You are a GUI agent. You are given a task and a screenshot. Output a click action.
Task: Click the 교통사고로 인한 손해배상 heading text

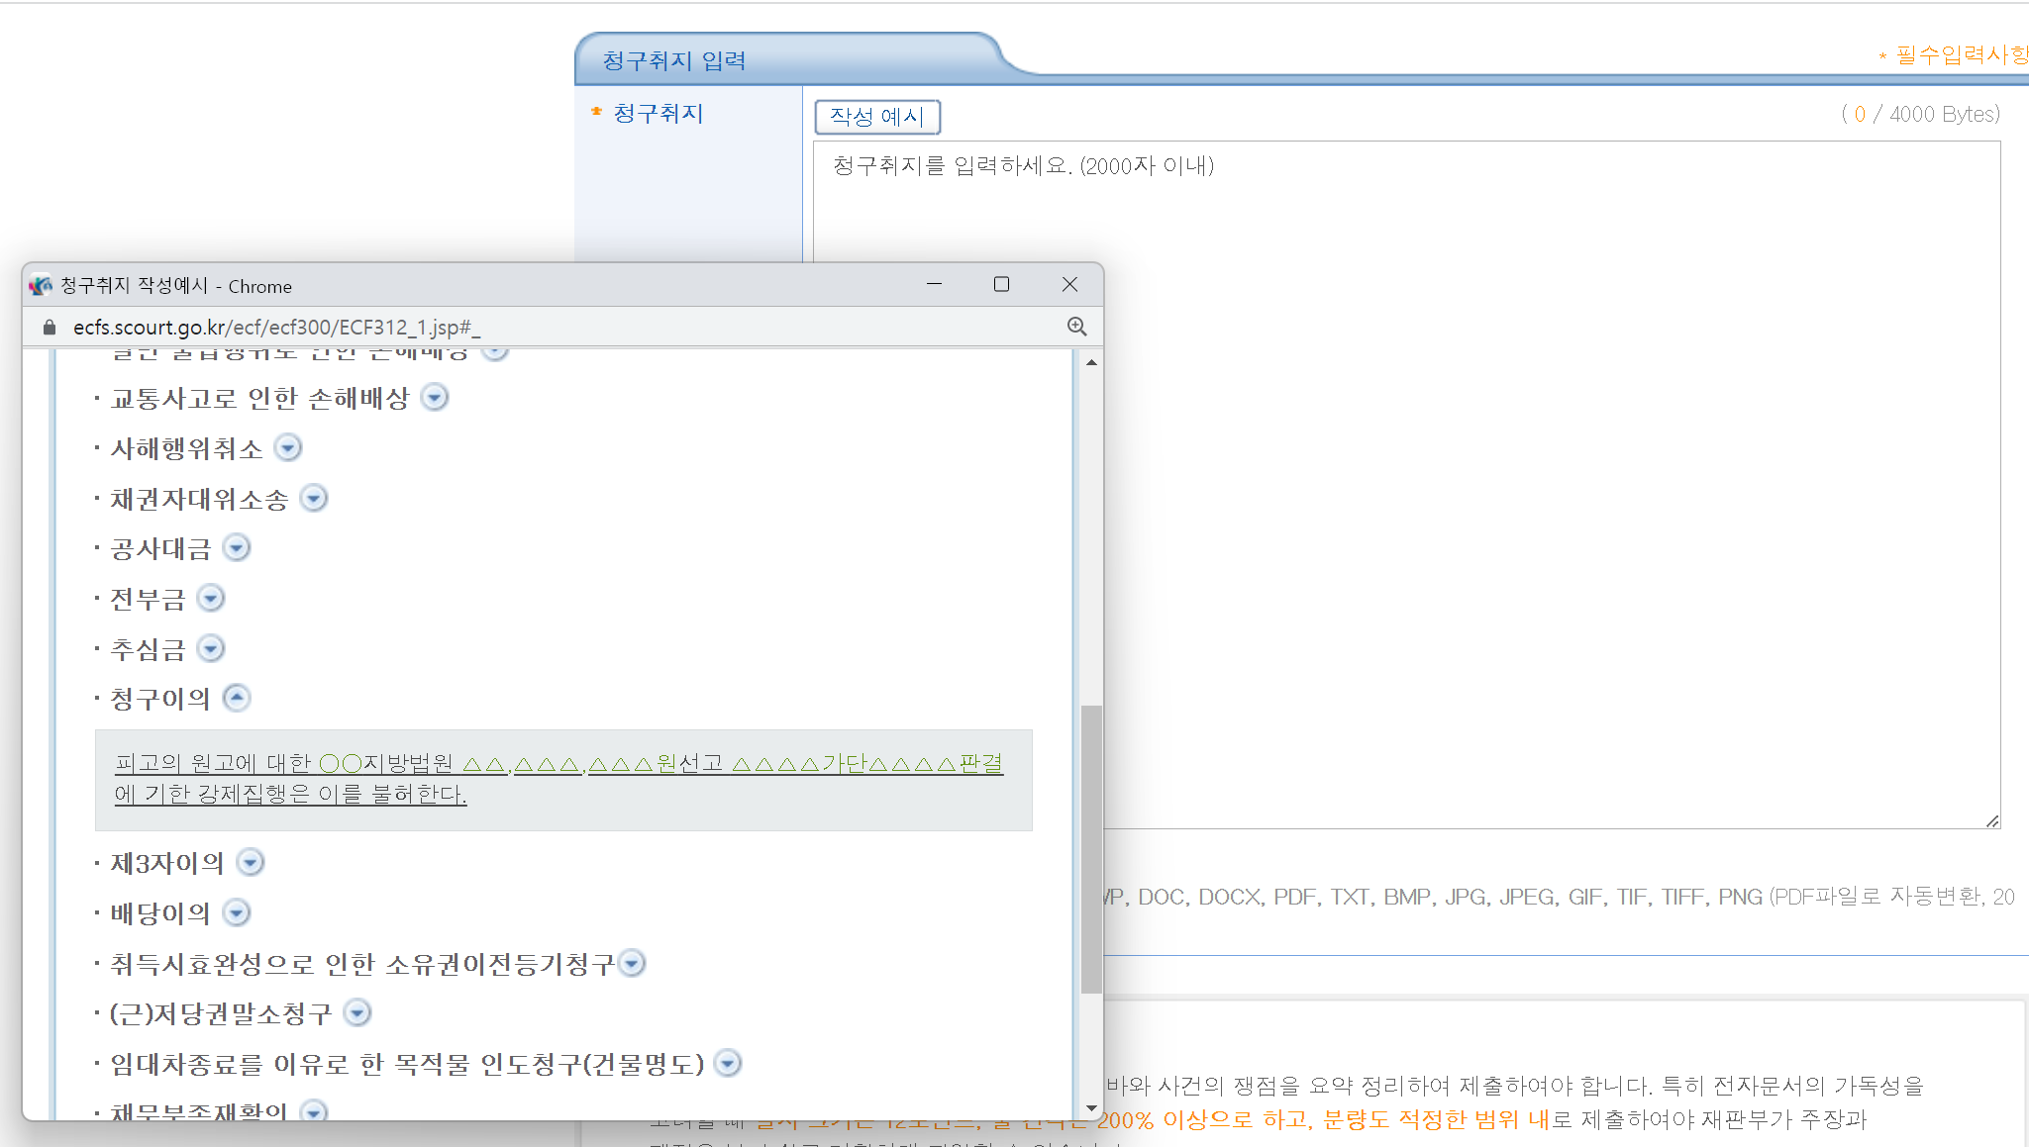coord(259,398)
